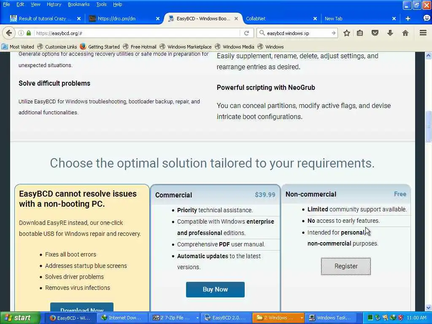Save page to Pocket icon
The width and height of the screenshot is (432, 324).
tap(375, 33)
